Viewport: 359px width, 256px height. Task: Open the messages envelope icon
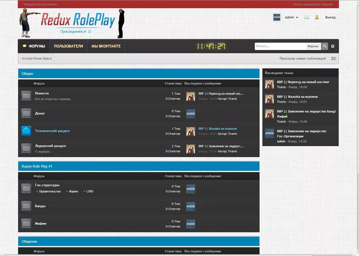click(306, 17)
